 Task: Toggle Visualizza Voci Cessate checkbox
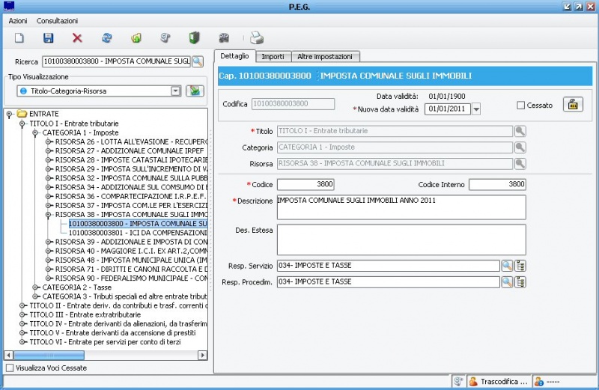[9, 368]
